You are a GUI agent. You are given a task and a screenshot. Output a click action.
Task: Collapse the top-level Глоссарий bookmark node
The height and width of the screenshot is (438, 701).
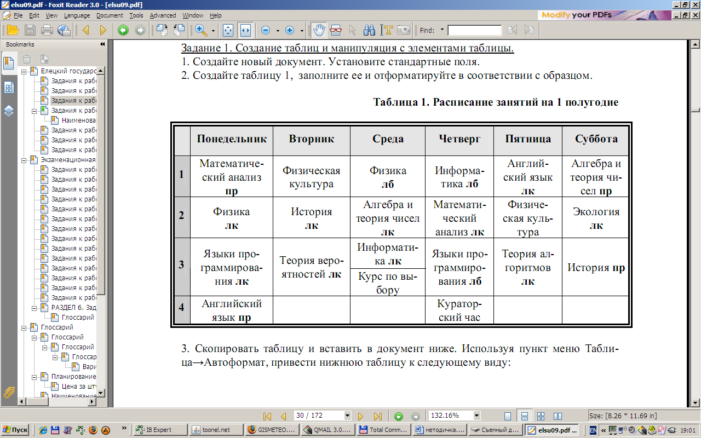tap(24, 327)
